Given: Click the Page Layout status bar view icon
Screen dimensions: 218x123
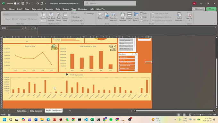Looking at the screenshot, I should click(x=184, y=115).
